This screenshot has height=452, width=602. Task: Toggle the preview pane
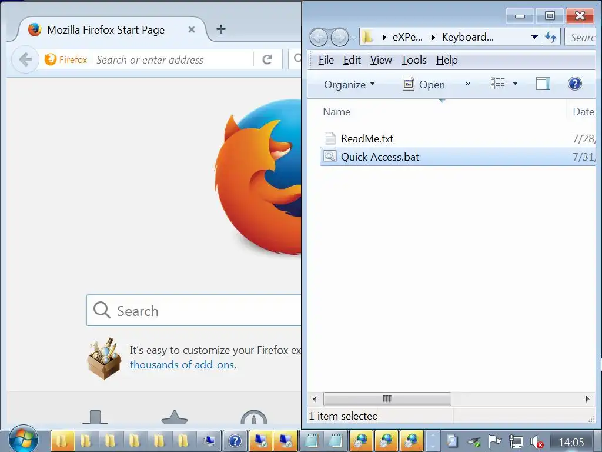click(543, 84)
